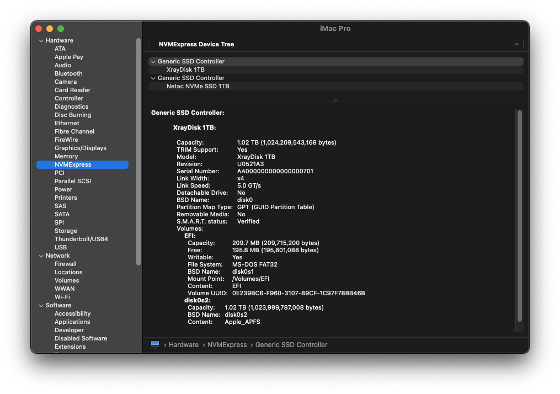Image resolution: width=560 pixels, height=394 pixels.
Task: Select Apple Pay in the sidebar
Action: [69, 57]
